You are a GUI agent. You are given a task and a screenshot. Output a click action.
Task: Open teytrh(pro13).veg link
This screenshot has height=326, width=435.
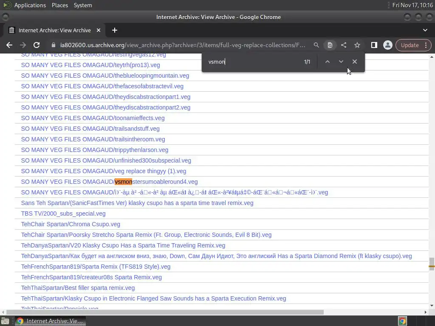90,65
